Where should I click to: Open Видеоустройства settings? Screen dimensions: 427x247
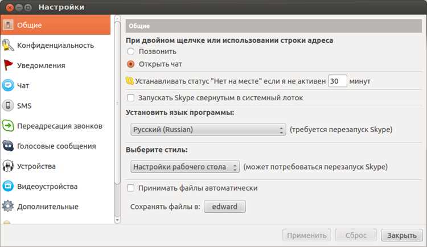tap(56, 186)
